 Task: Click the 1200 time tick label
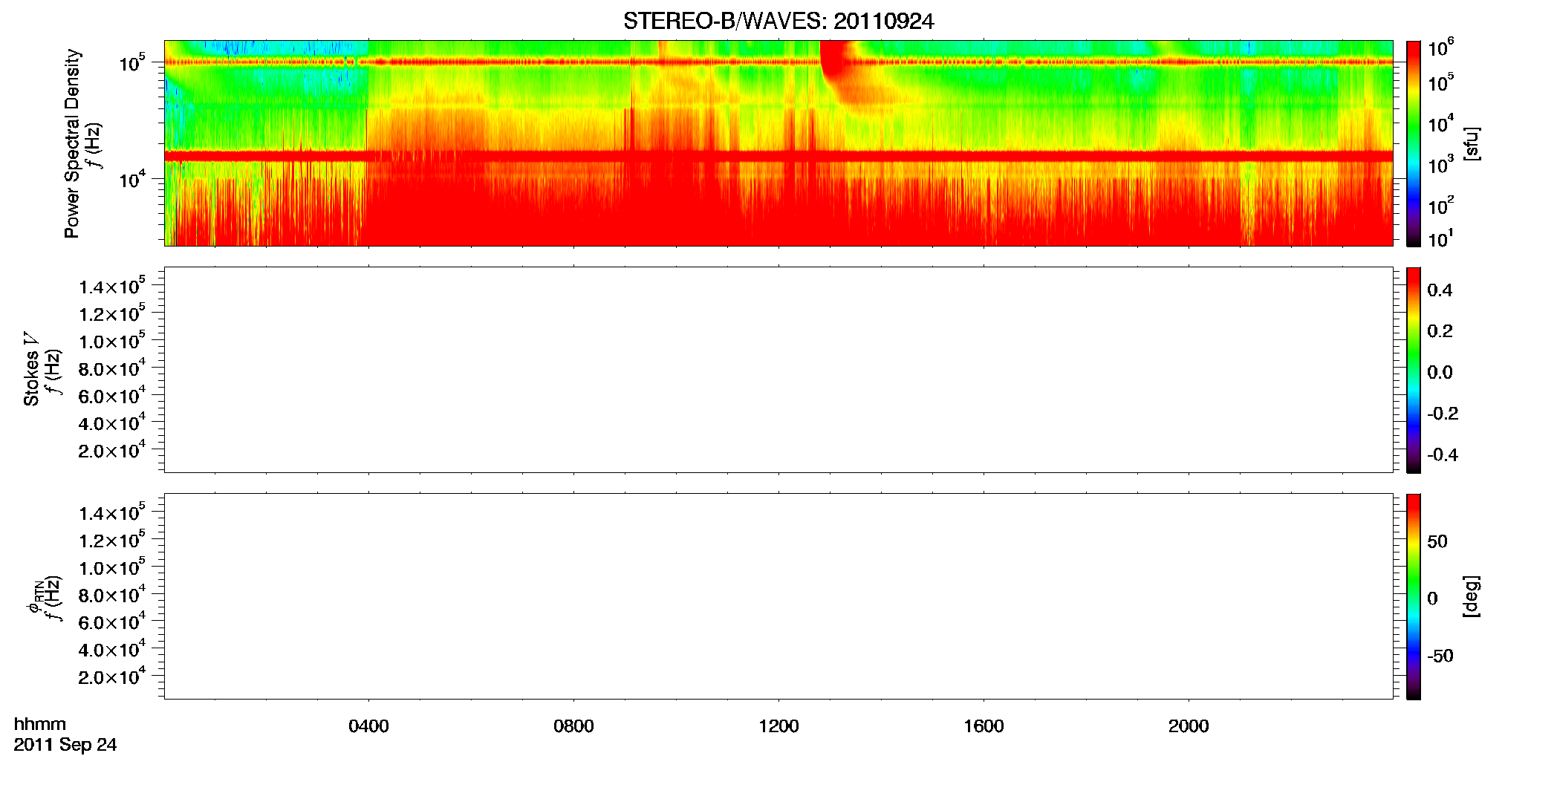tap(778, 726)
